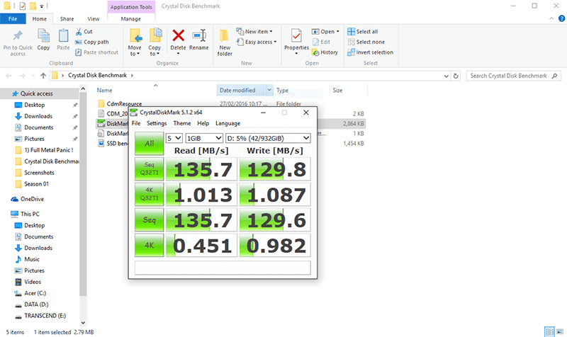Create a New folder from ribbon
567x337 pixels.
(x=225, y=42)
